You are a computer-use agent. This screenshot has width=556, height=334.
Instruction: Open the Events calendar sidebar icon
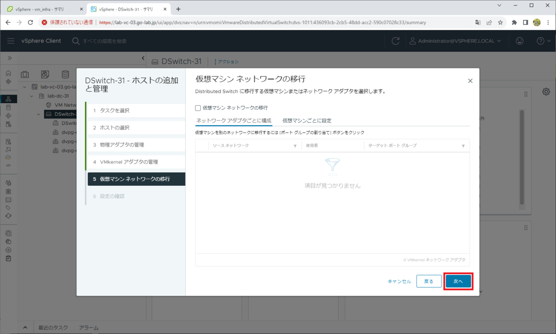[x=8, y=200]
